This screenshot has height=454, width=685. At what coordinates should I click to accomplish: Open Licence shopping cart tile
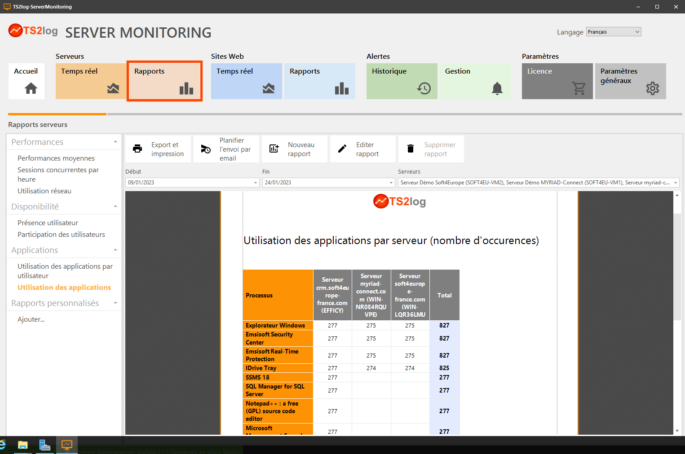[557, 81]
